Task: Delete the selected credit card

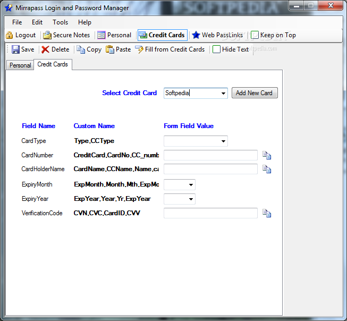Action: pos(55,49)
